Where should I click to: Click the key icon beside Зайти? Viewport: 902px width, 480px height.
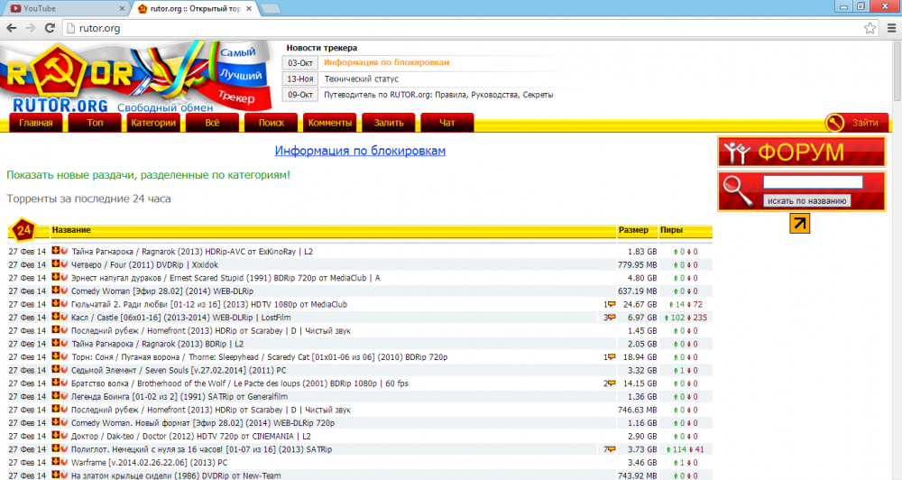[834, 123]
